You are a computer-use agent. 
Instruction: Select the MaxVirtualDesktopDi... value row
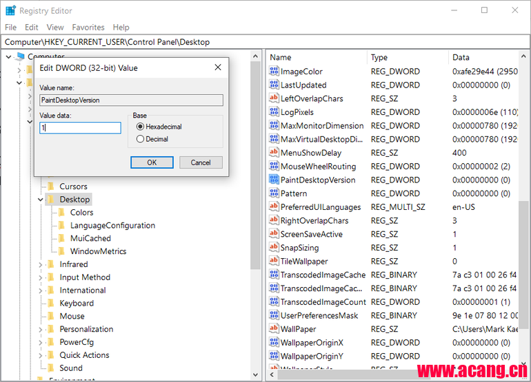tap(322, 139)
